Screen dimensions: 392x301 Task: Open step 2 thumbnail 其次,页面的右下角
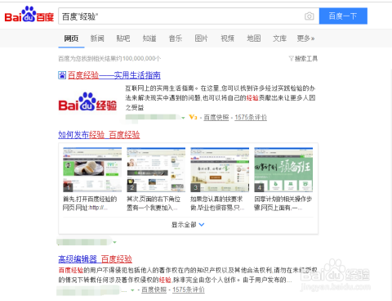click(x=156, y=169)
